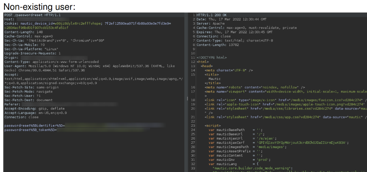Select the "var mauticLang" line
Screen dimensions: 367x172
tap(234, 164)
